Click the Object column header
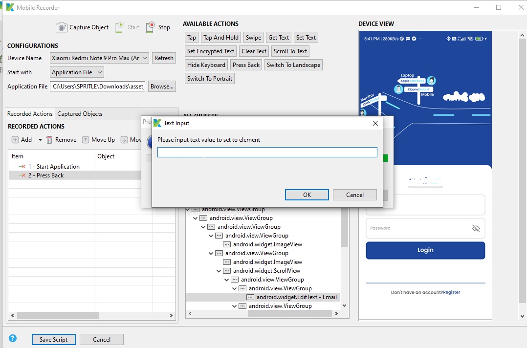Image resolution: width=527 pixels, height=348 pixels. click(118, 156)
